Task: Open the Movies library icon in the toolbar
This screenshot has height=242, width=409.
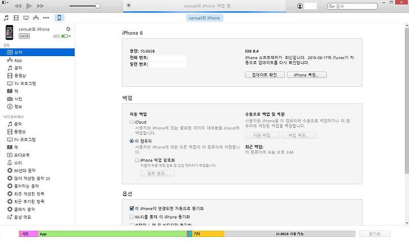Action: [x=16, y=18]
